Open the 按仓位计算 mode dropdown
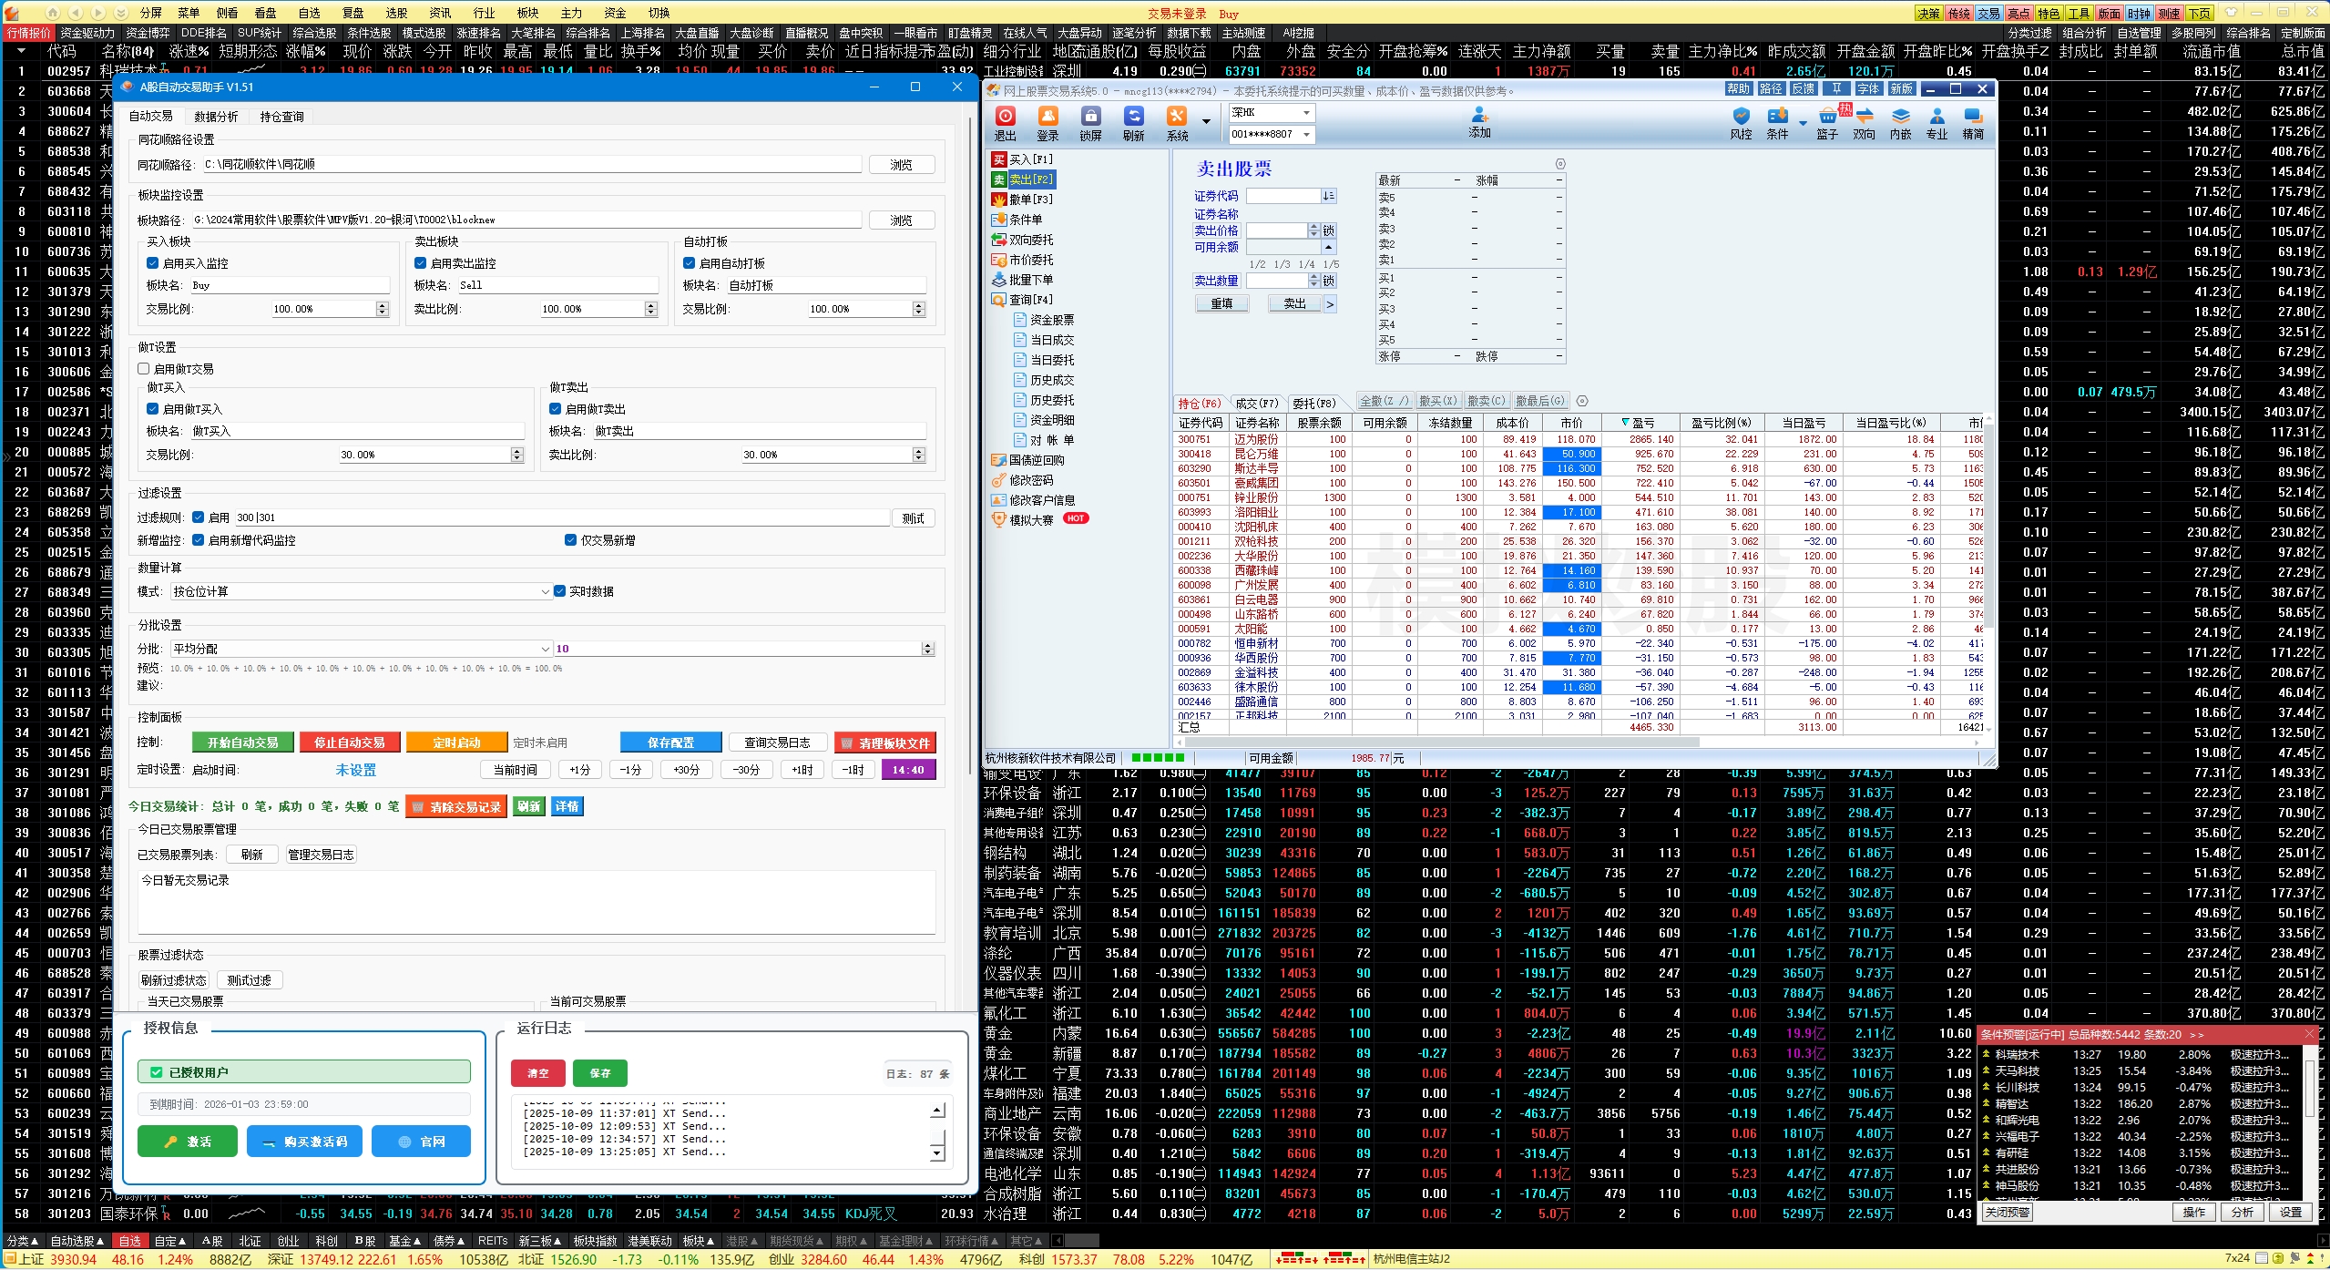The image size is (2330, 1270). coord(545,592)
